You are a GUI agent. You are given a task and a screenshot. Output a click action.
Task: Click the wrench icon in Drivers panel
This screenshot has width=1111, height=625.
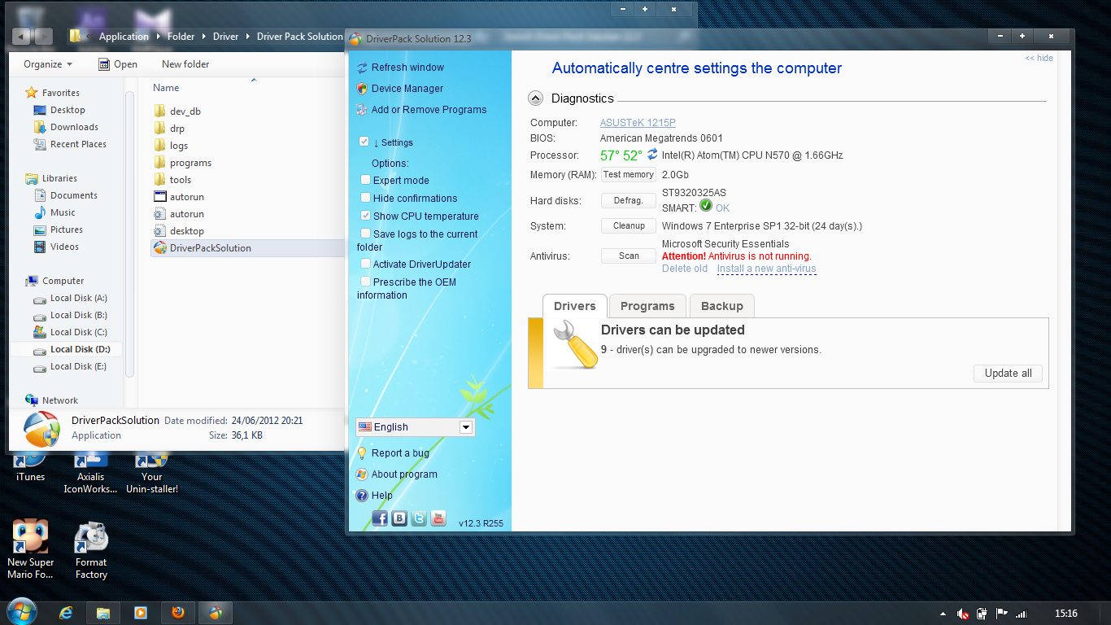(574, 345)
